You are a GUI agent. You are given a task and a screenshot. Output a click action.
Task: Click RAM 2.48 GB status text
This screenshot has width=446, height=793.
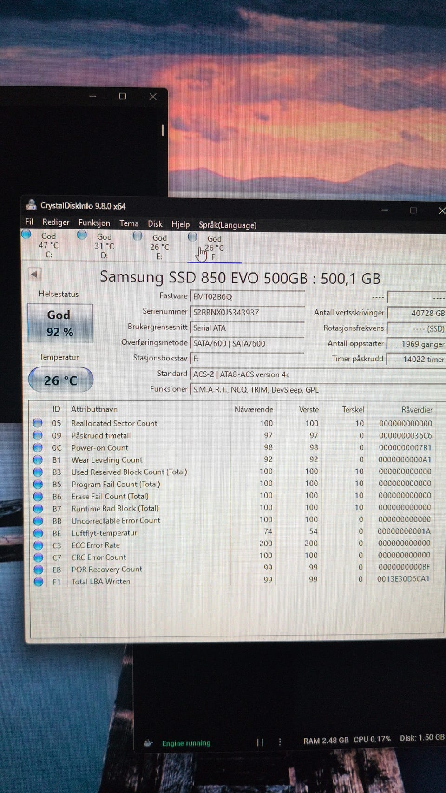click(x=326, y=740)
